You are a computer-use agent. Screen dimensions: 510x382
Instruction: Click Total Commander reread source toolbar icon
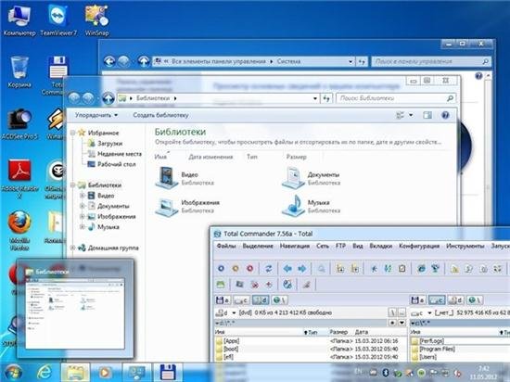coord(268,269)
